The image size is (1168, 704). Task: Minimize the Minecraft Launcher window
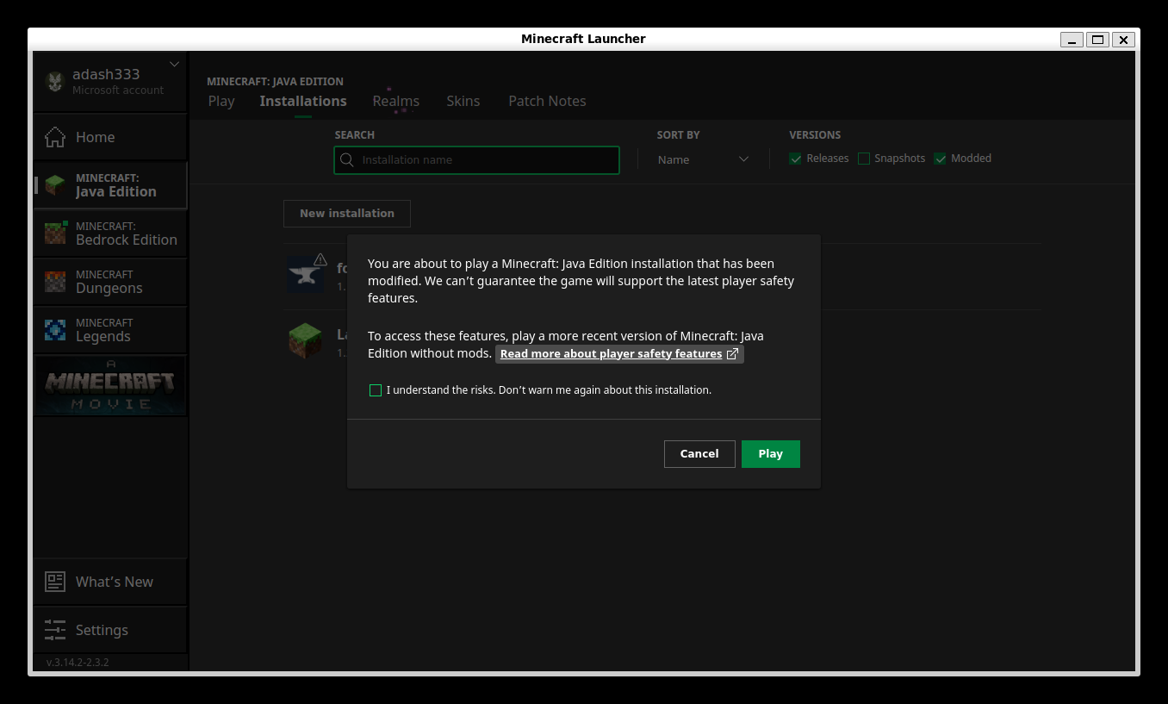point(1072,40)
